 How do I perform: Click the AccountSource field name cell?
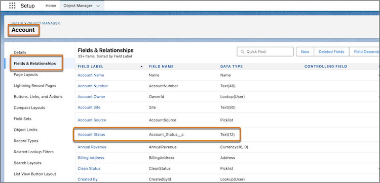[162, 120]
